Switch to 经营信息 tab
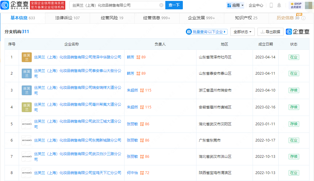Viewport: 314px width, 181px height. click(157, 18)
